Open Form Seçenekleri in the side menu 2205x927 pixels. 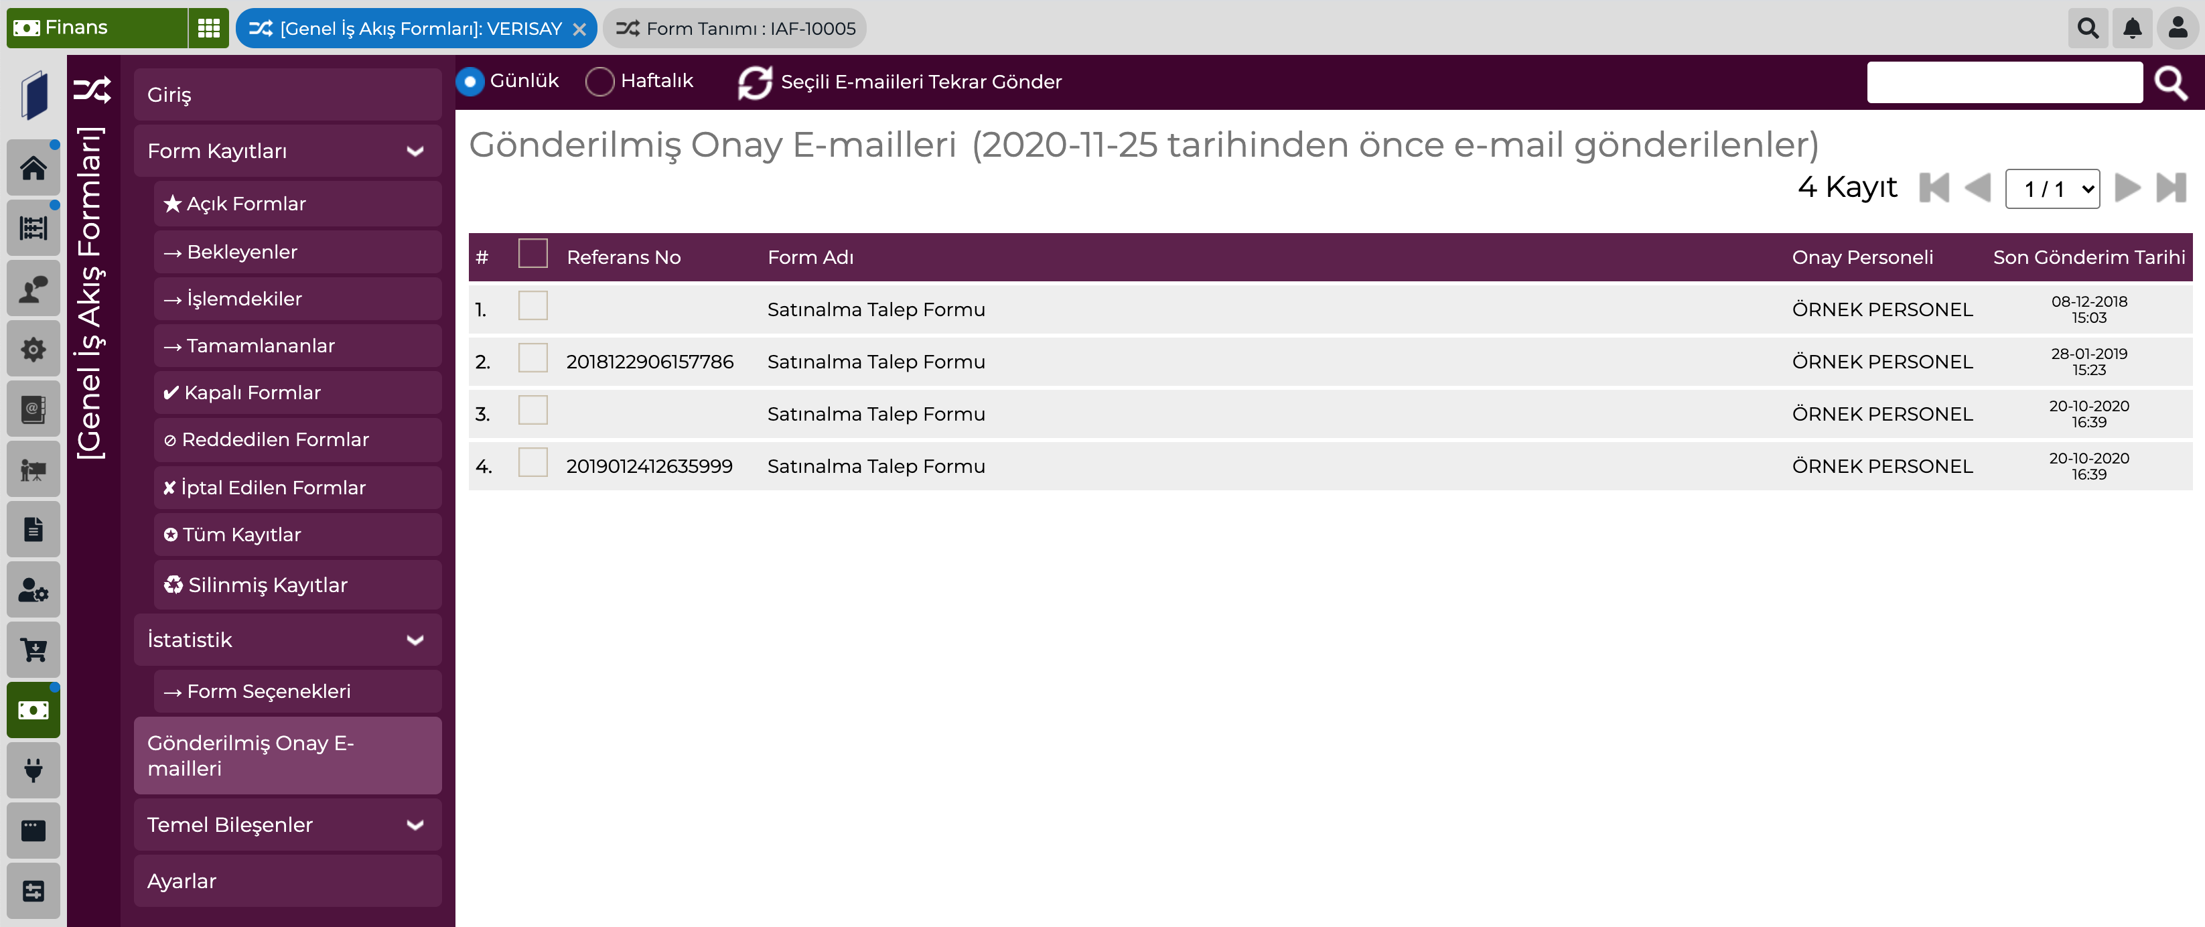click(x=298, y=691)
